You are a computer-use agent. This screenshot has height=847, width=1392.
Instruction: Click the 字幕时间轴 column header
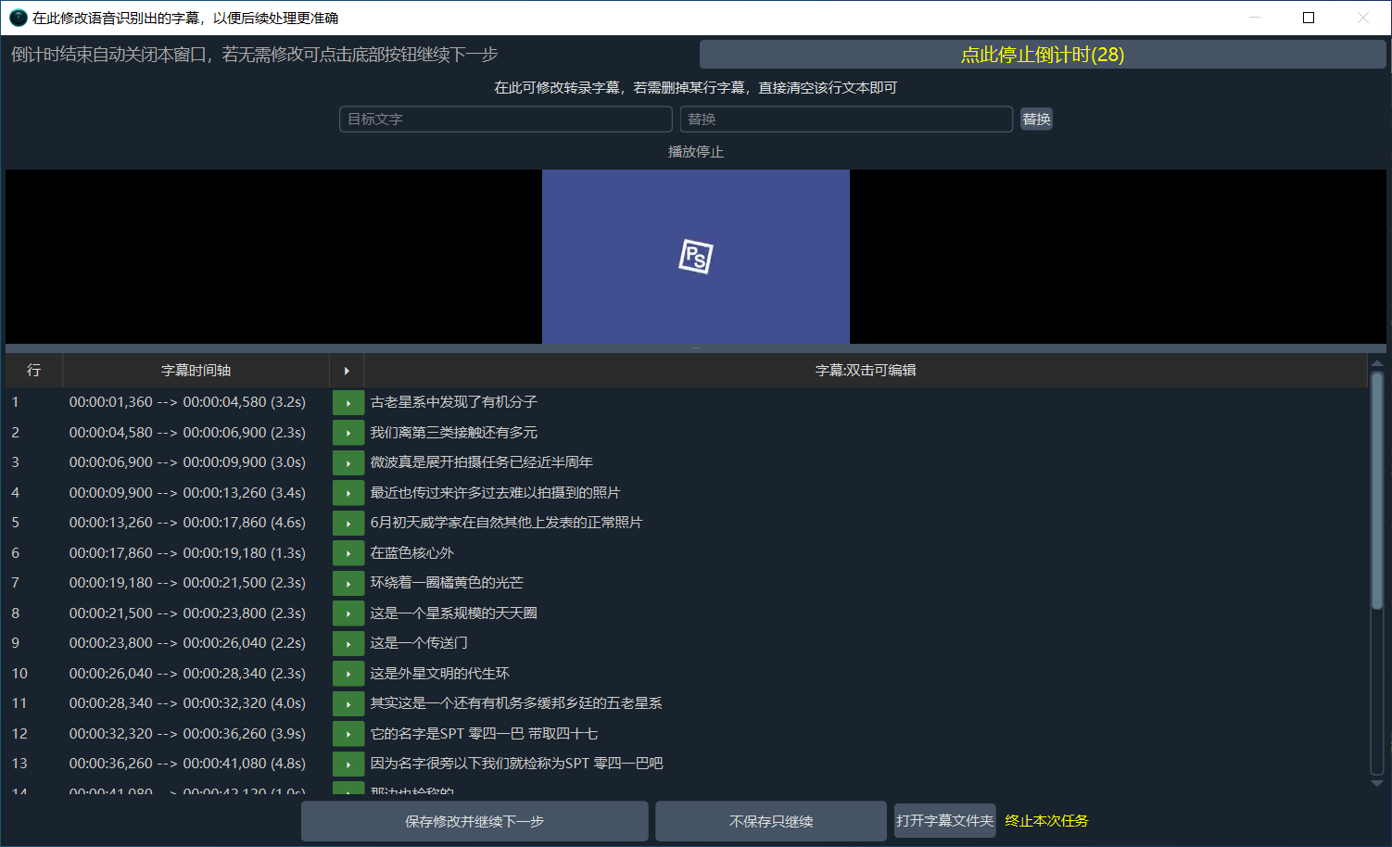[x=196, y=371]
